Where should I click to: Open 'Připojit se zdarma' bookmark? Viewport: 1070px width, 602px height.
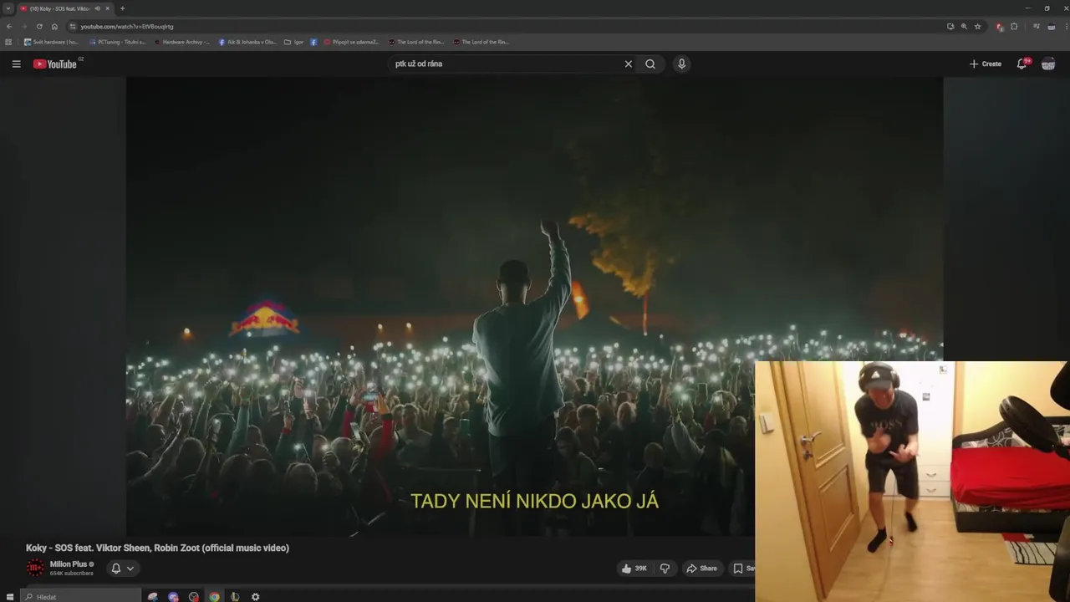click(x=352, y=42)
